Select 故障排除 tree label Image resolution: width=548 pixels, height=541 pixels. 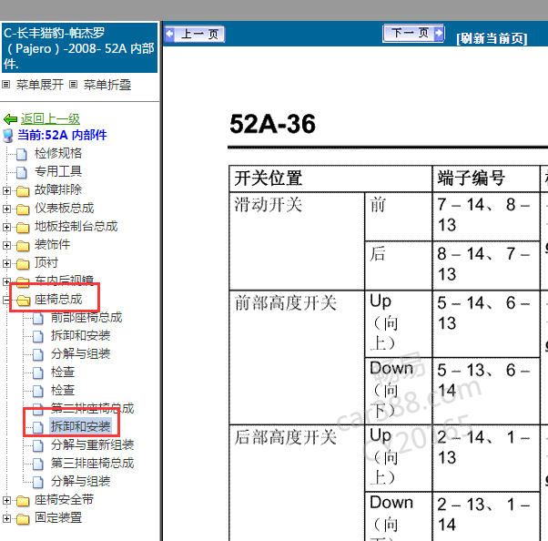[58, 189]
